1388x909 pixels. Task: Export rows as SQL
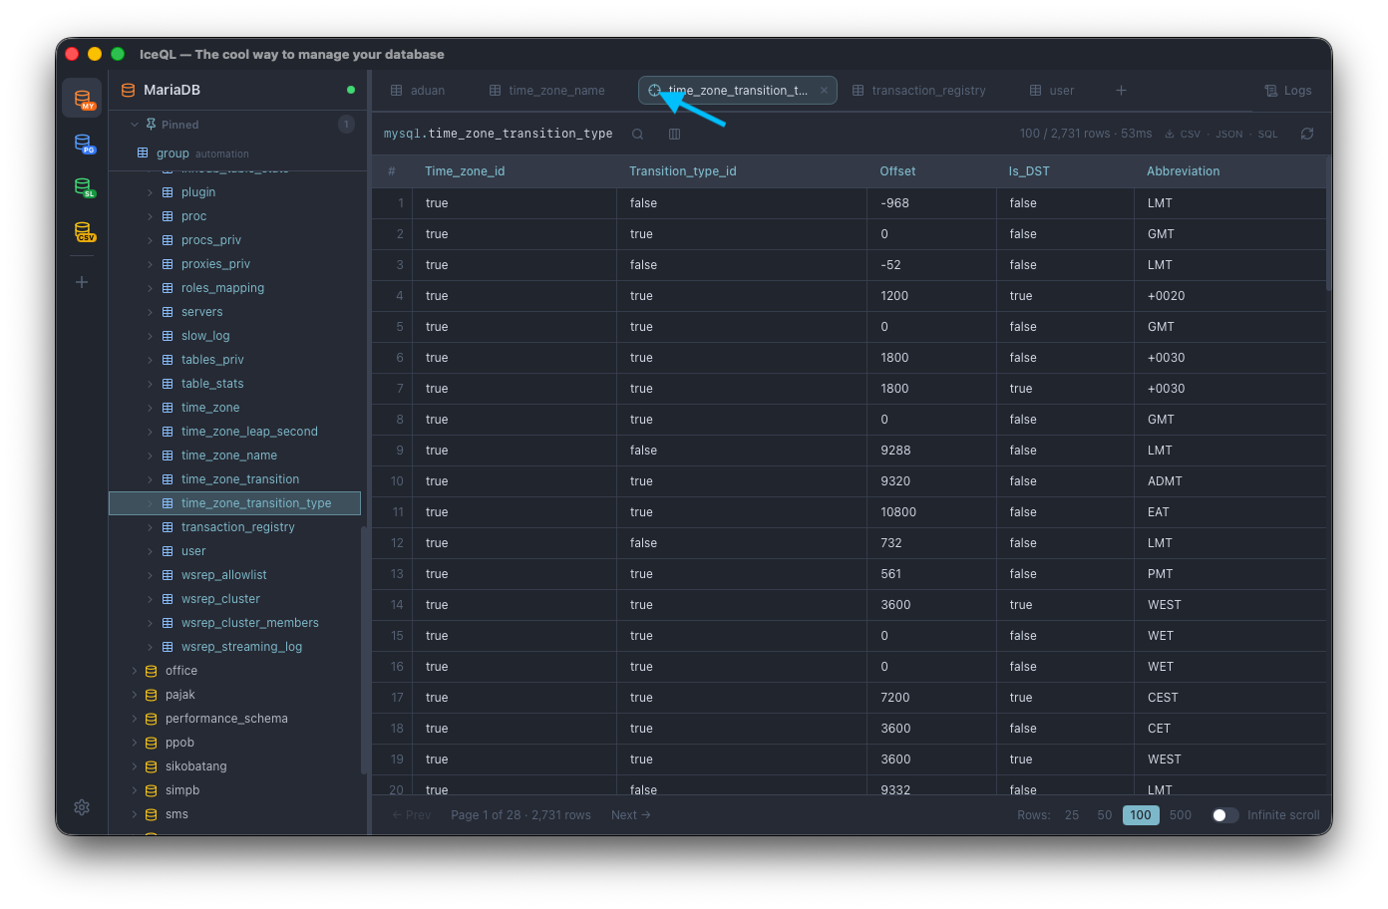coord(1267,135)
